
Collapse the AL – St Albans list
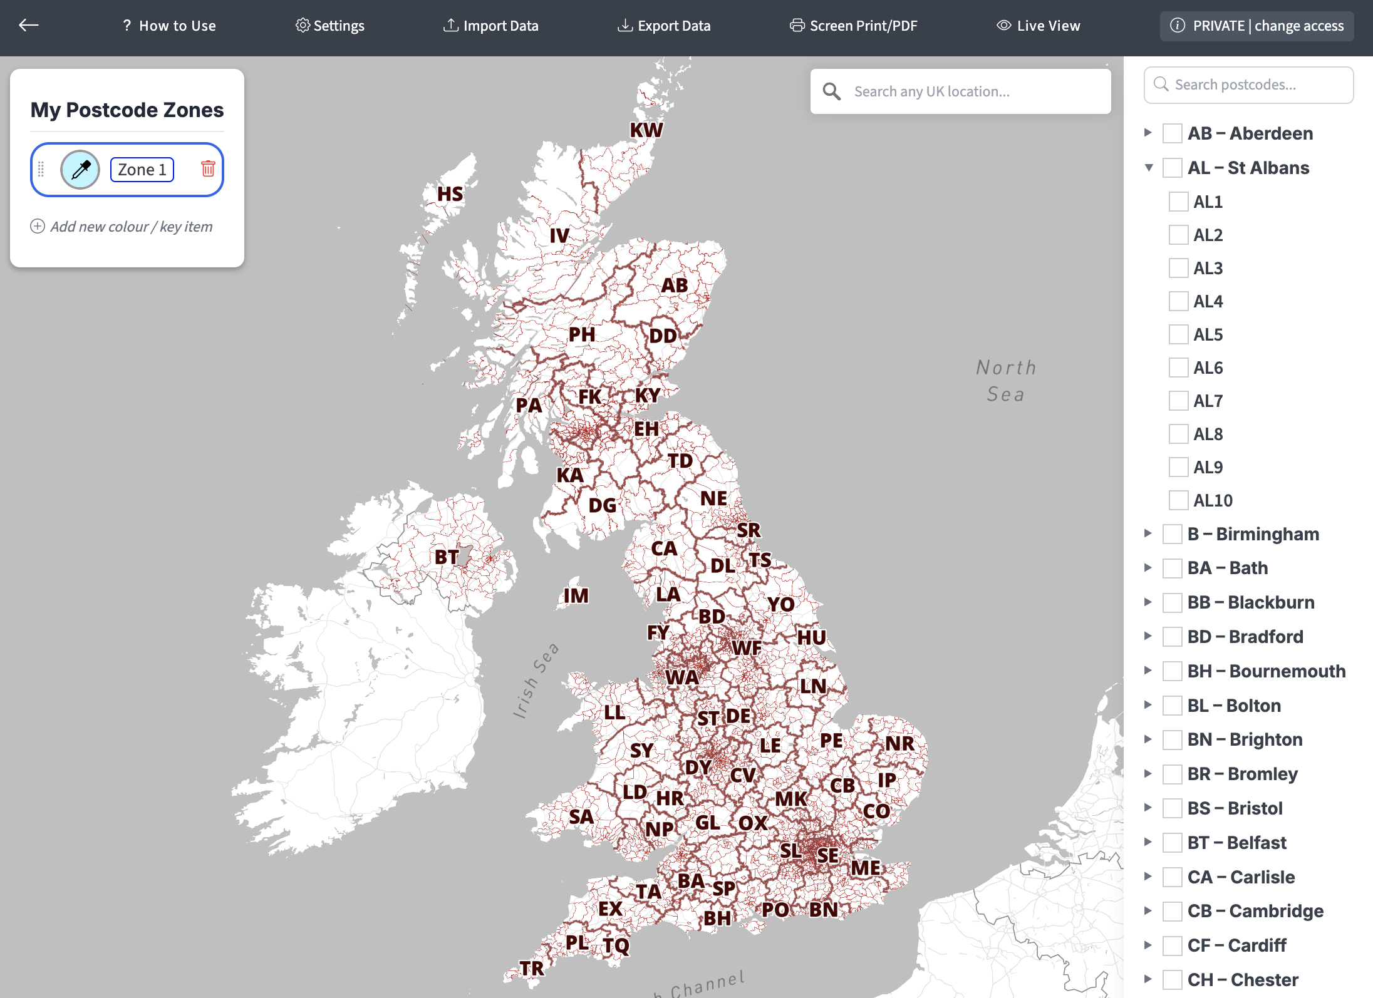click(1149, 168)
